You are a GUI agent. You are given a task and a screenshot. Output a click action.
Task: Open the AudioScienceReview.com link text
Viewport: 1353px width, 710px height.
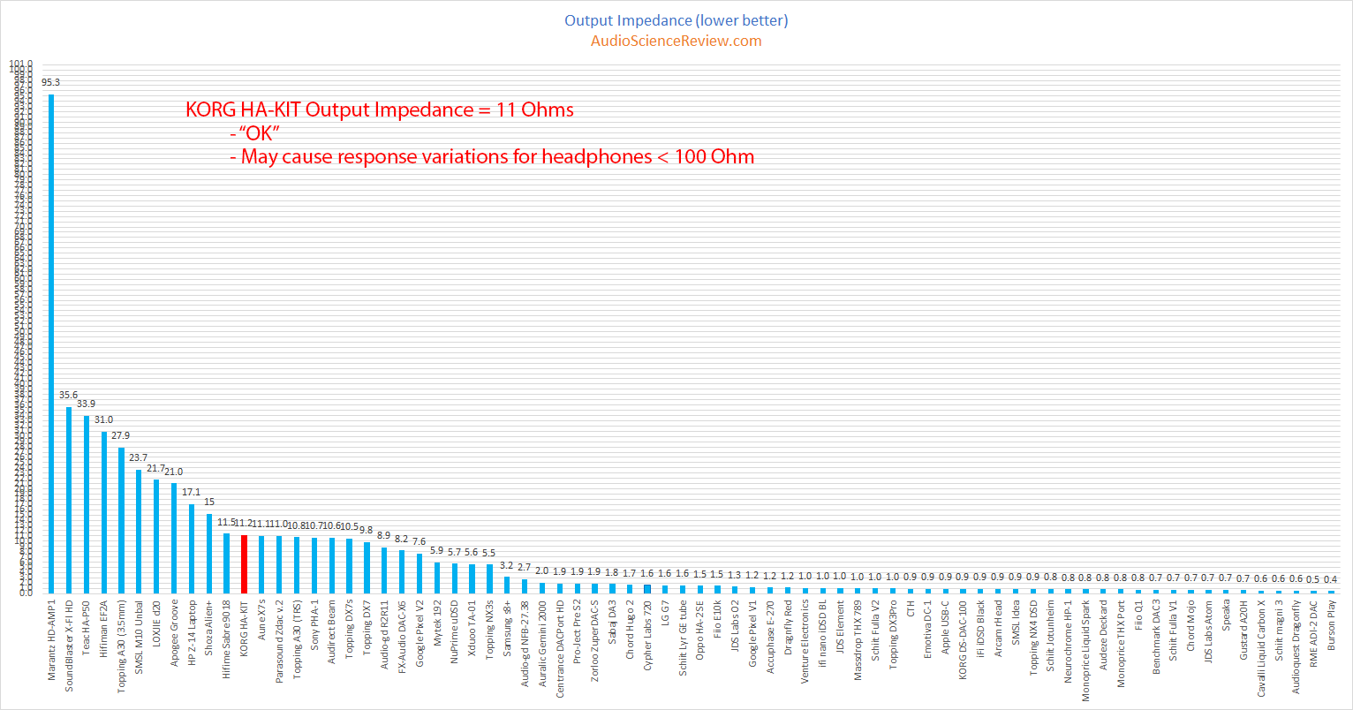tap(676, 41)
